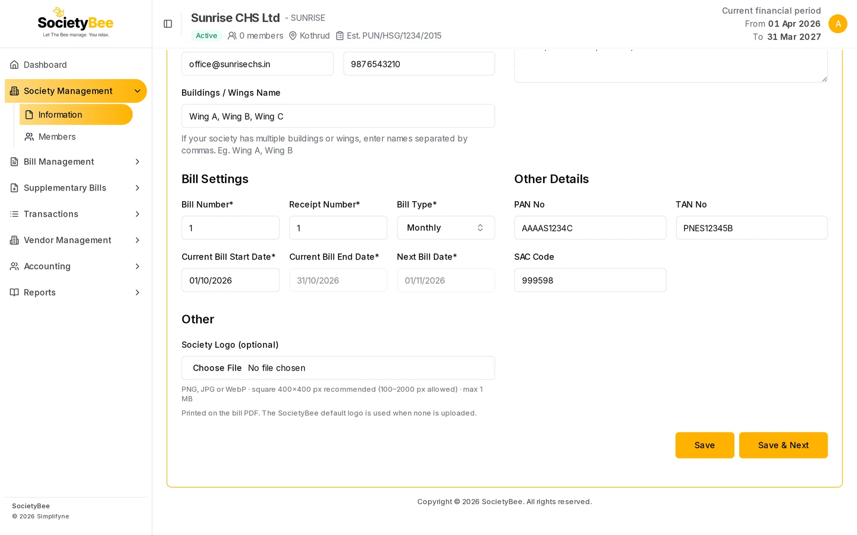
Task: Click the SAC Code input field
Action: tap(590, 280)
